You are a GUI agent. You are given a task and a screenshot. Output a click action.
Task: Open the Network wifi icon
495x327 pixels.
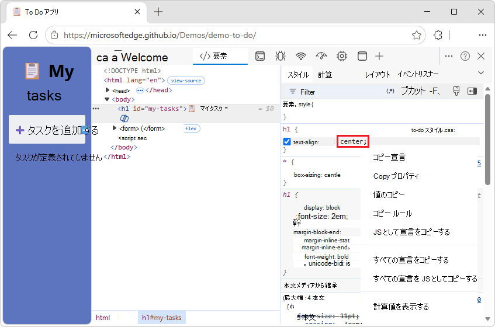pos(301,57)
